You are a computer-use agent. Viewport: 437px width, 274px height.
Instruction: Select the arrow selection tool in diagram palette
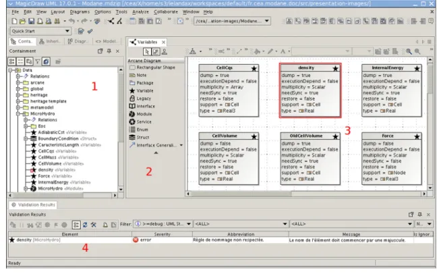(x=147, y=51)
